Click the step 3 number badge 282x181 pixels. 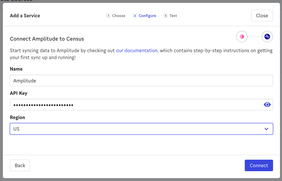click(x=165, y=16)
